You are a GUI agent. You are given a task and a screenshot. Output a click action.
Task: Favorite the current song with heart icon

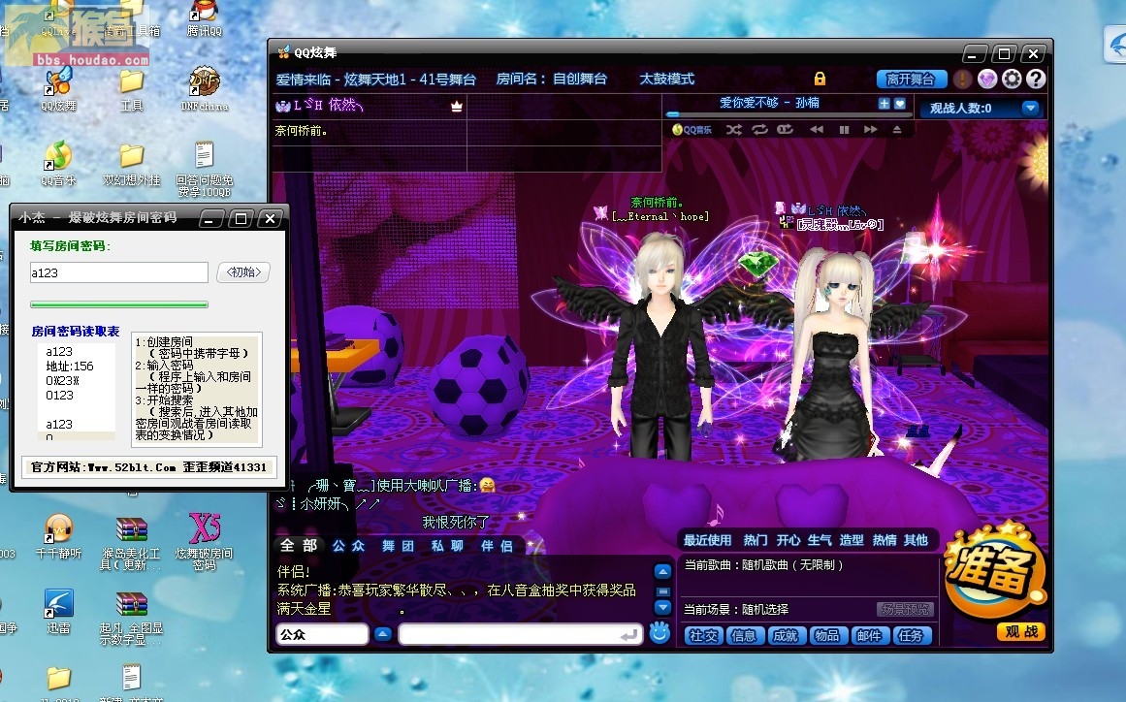point(899,104)
